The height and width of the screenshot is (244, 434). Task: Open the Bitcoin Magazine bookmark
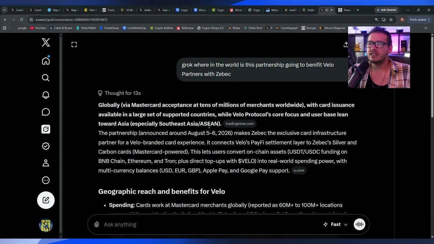point(332,28)
